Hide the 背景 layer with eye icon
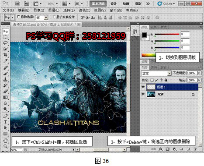 coord(143,94)
